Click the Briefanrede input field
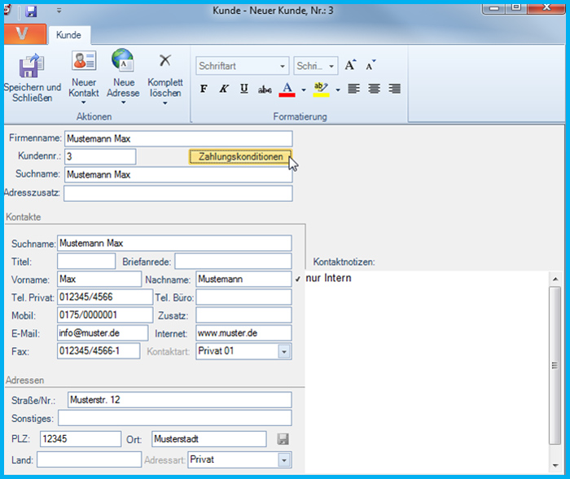This screenshot has height=479, width=570. (233, 261)
